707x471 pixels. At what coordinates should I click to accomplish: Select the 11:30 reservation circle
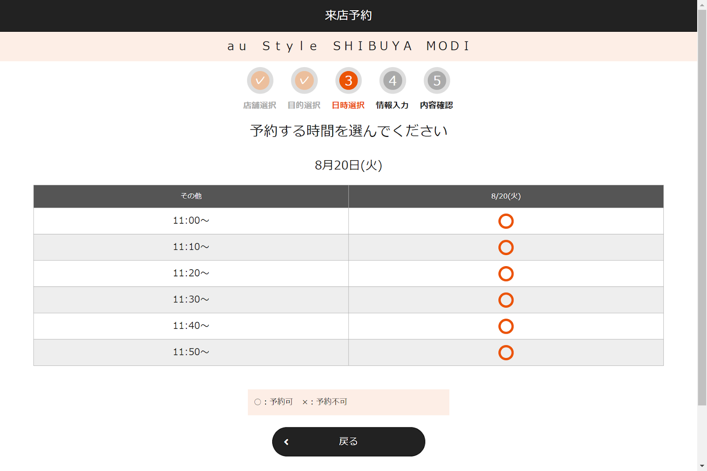[x=506, y=300]
